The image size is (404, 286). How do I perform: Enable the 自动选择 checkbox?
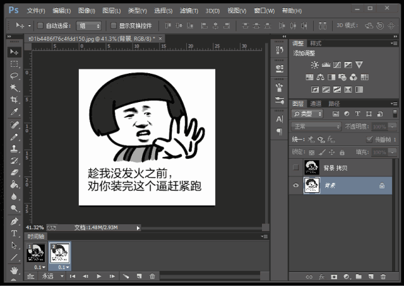pyautogui.click(x=40, y=26)
